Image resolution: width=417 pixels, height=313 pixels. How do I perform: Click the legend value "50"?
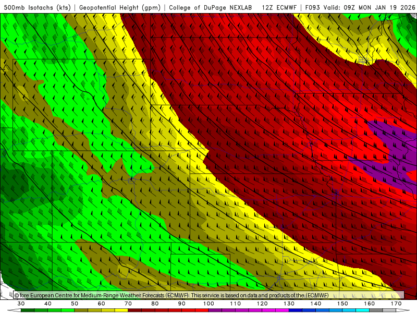[x=75, y=304]
